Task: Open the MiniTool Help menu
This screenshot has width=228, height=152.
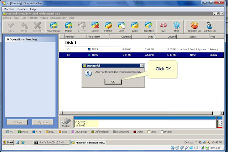Action: pos(71,18)
